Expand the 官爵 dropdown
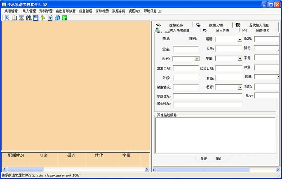Screen dimensions: 282x179 click(278, 77)
